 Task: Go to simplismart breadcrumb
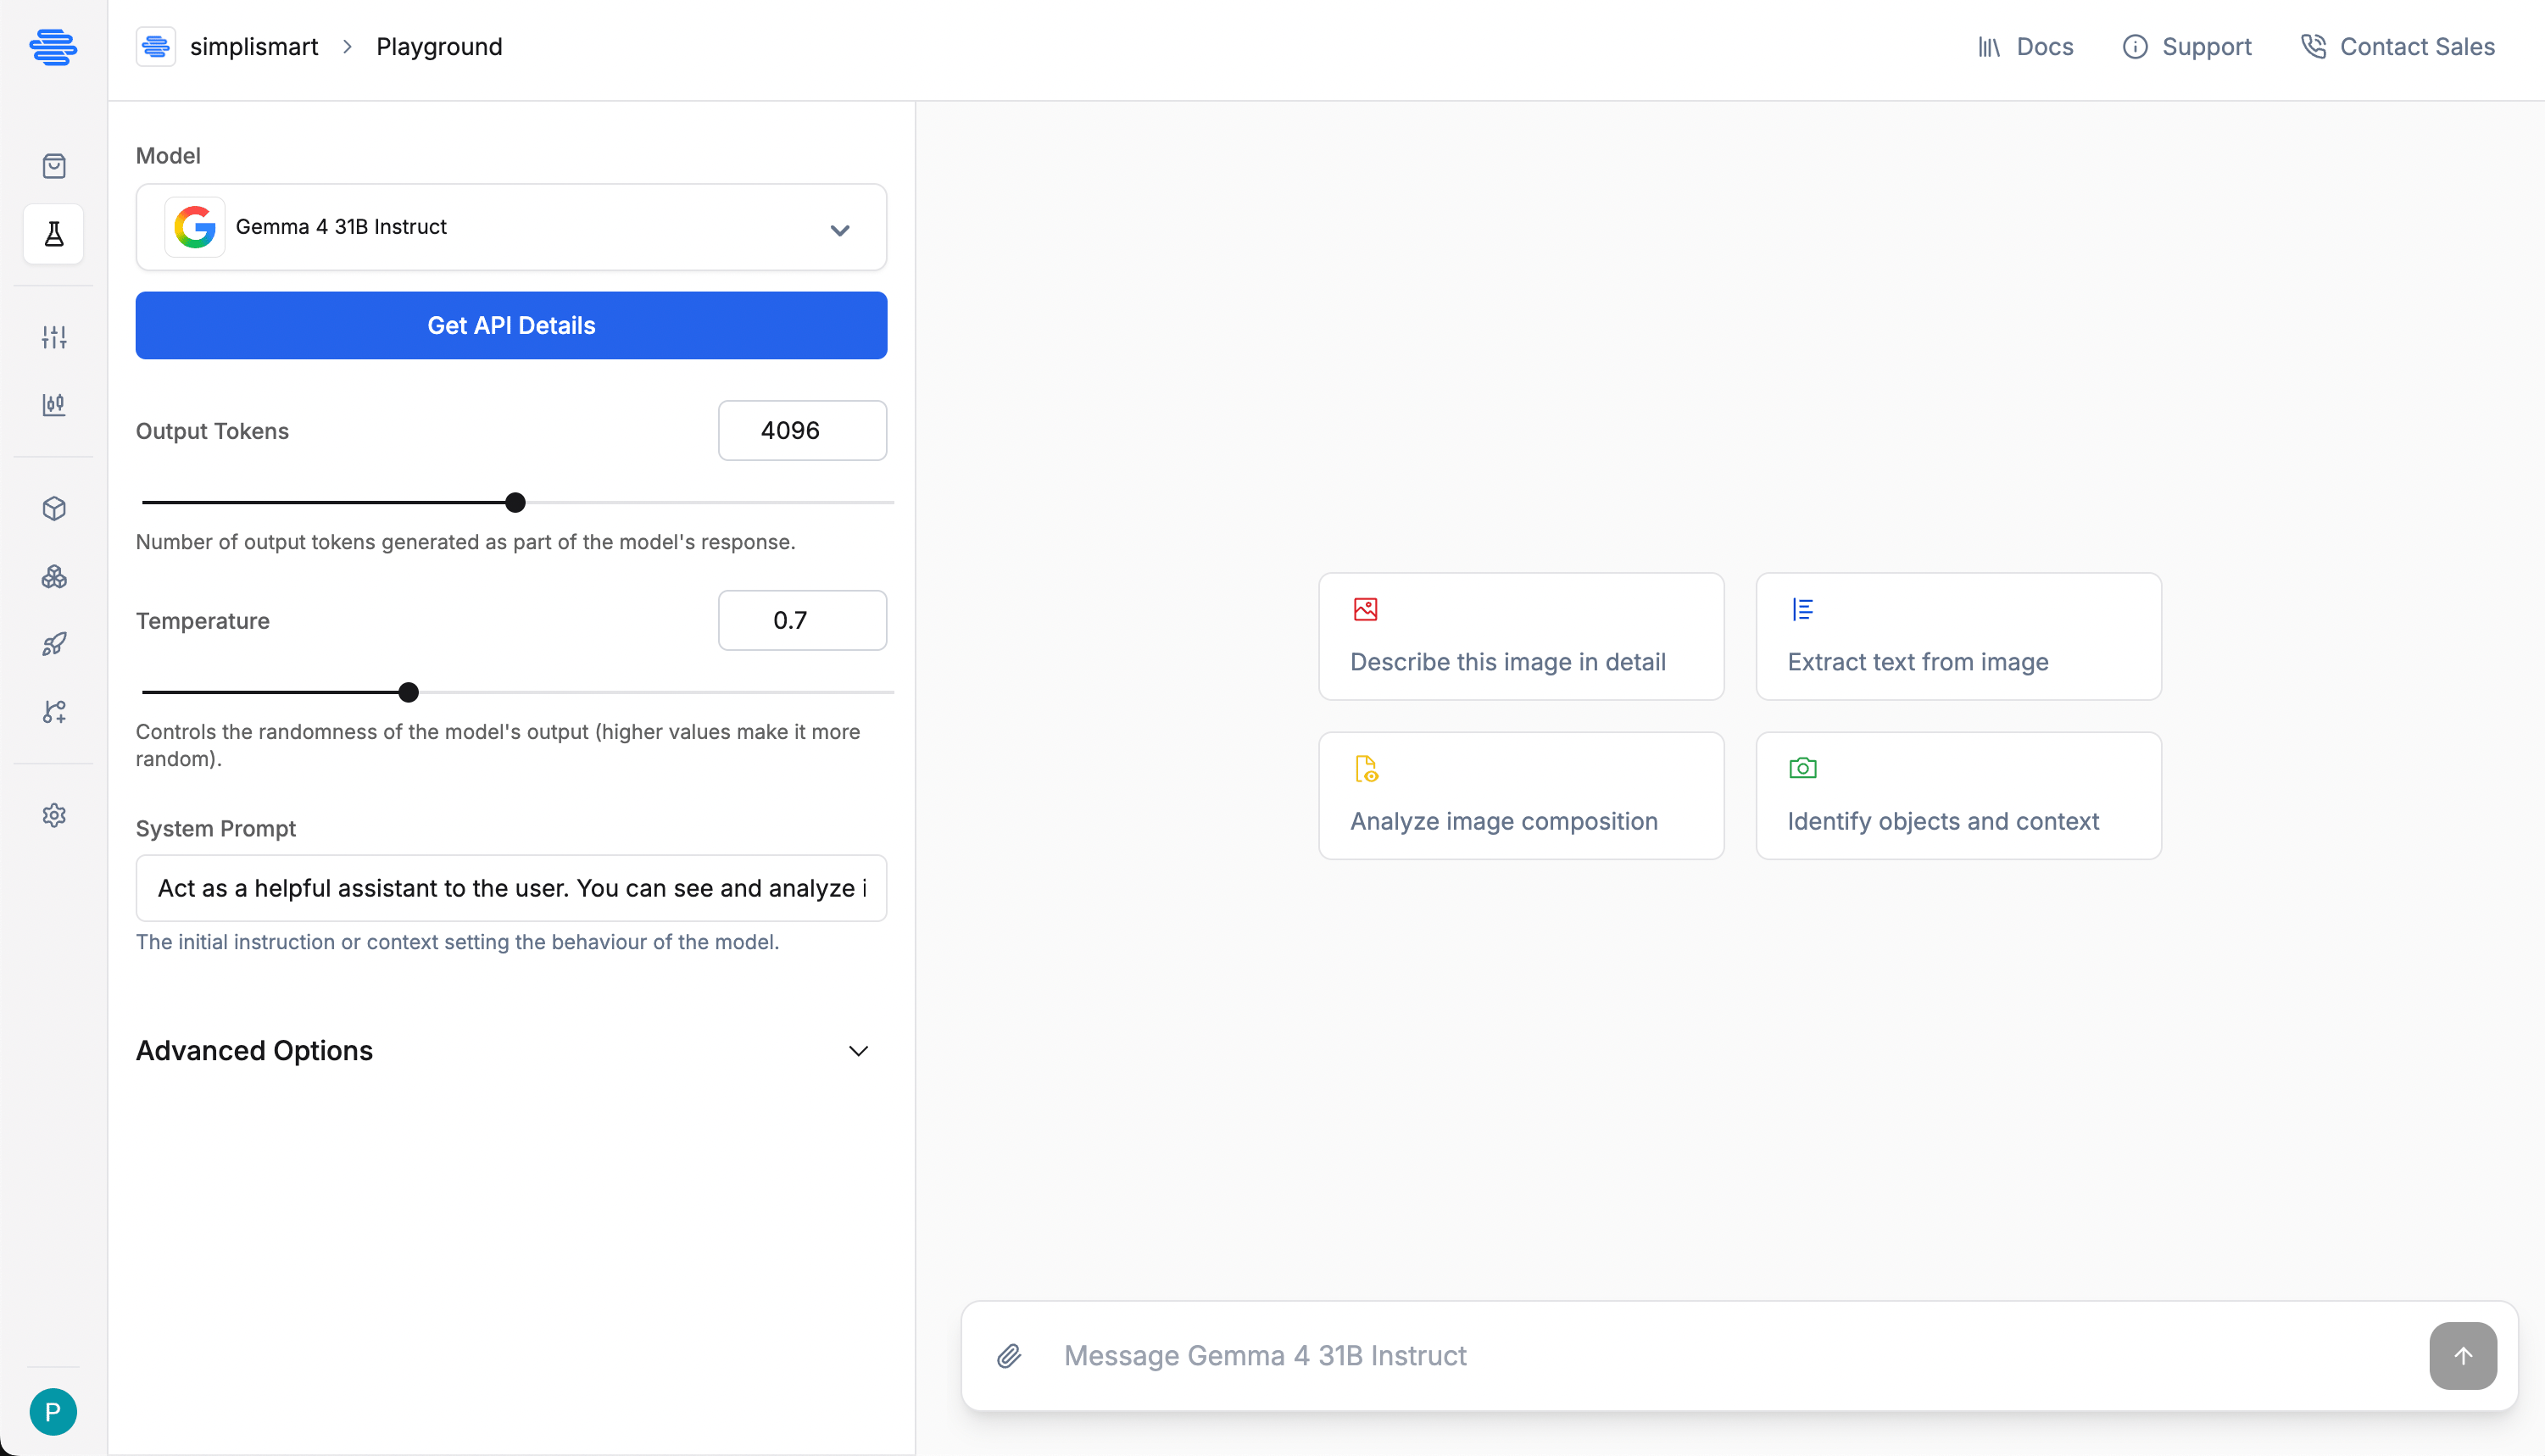point(254,47)
